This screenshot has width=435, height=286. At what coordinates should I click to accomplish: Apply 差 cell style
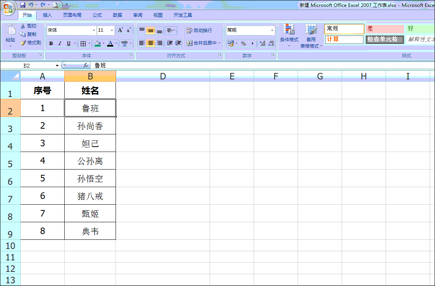tap(384, 29)
